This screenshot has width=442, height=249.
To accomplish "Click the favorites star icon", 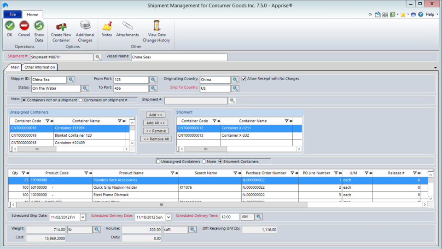I will (x=403, y=15).
